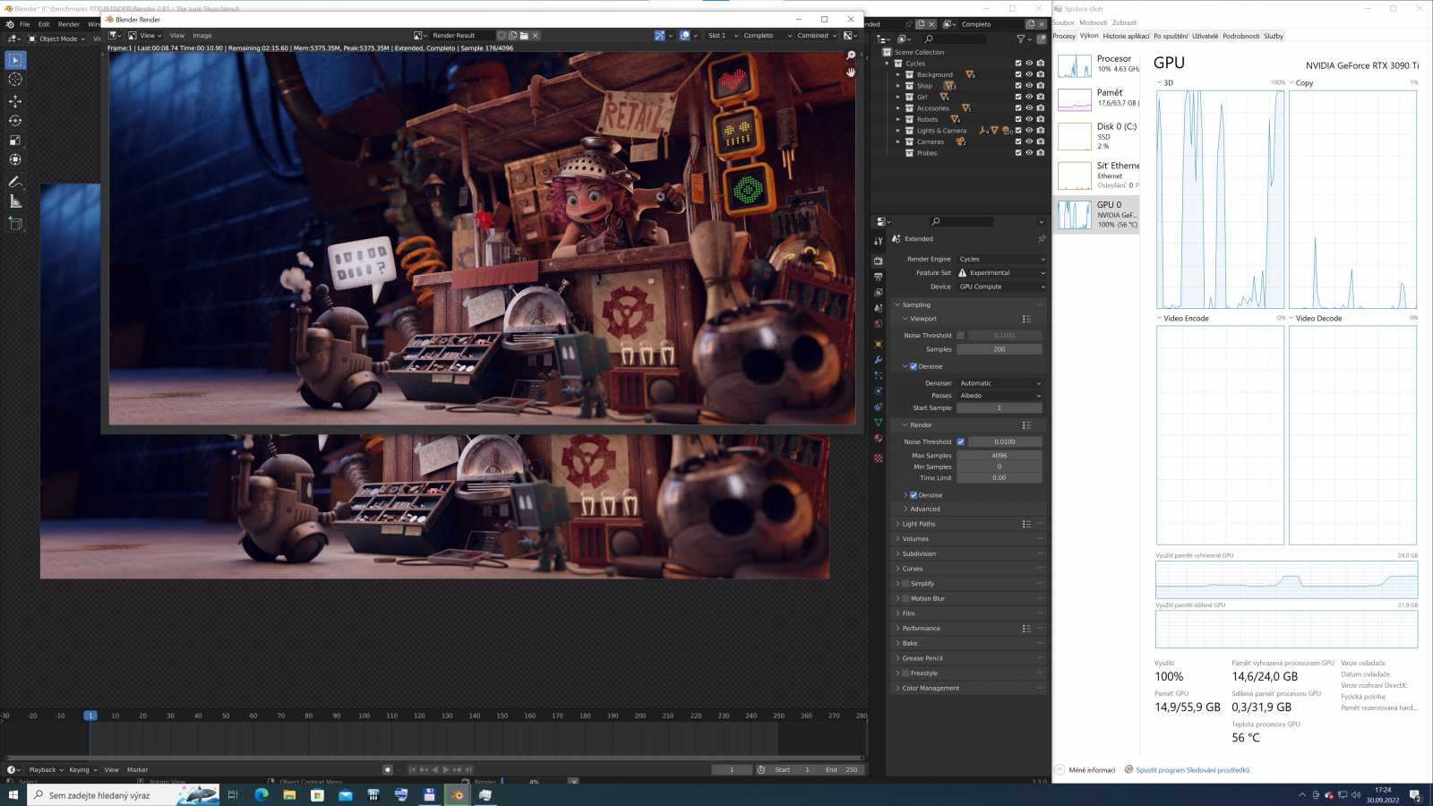Open the Object properties tab
Image resolution: width=1433 pixels, height=806 pixels.
(879, 344)
